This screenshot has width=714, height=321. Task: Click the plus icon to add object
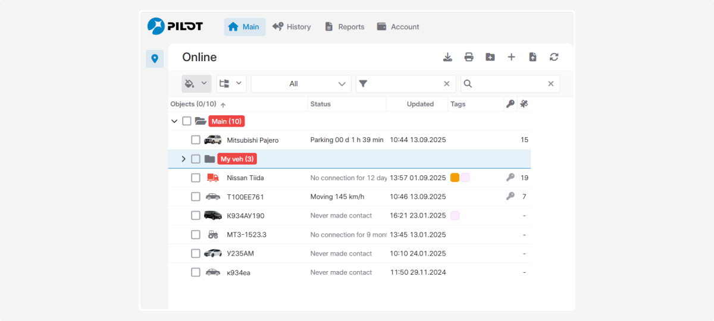[511, 57]
